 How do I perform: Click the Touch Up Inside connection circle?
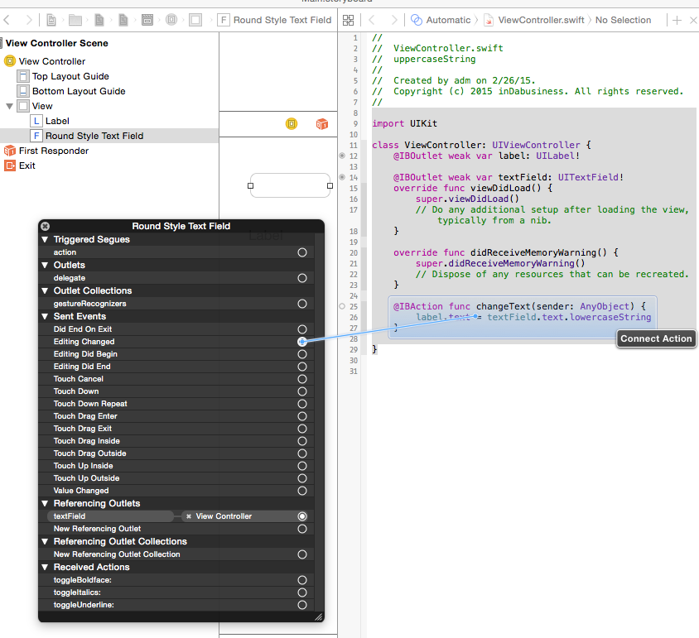coord(302,466)
